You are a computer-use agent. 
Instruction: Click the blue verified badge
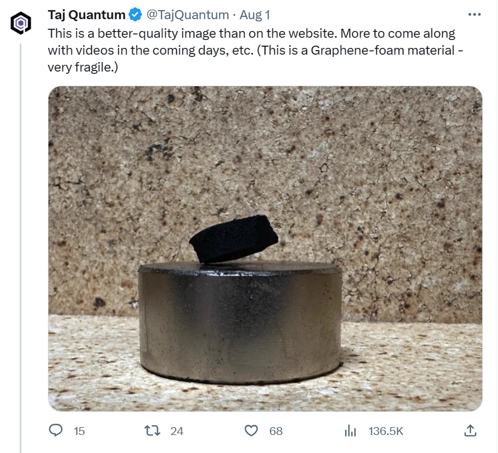pyautogui.click(x=136, y=15)
